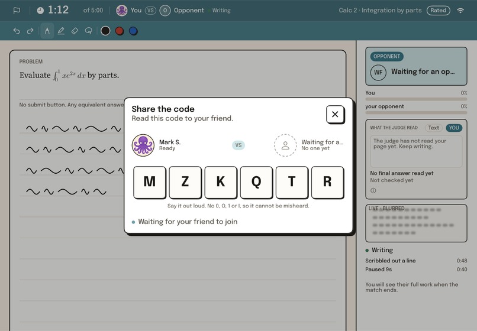Click 'Scribbled out a line' log entry
Viewport: 477px width, 331px height.
pos(391,261)
